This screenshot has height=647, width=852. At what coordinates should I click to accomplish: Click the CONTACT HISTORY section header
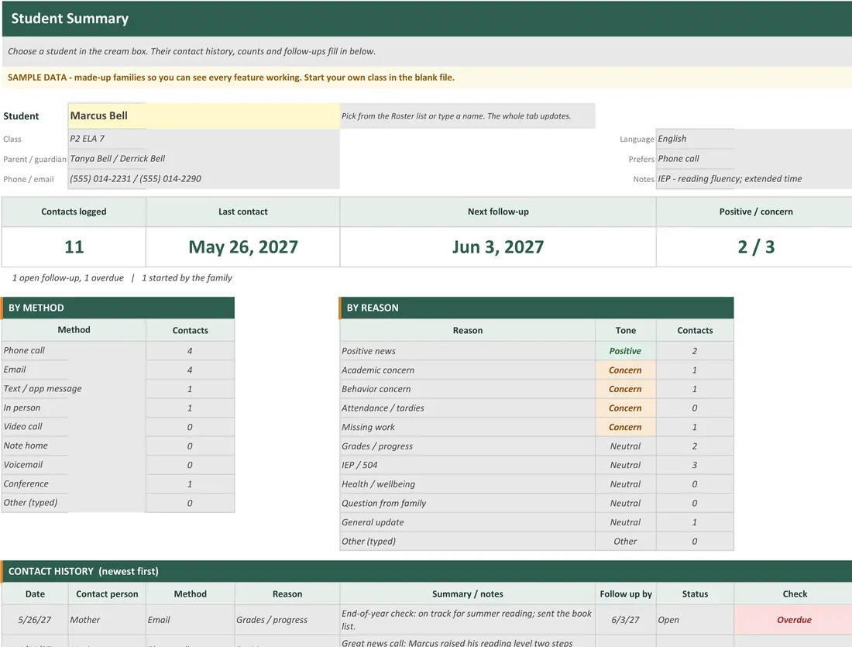[426, 571]
